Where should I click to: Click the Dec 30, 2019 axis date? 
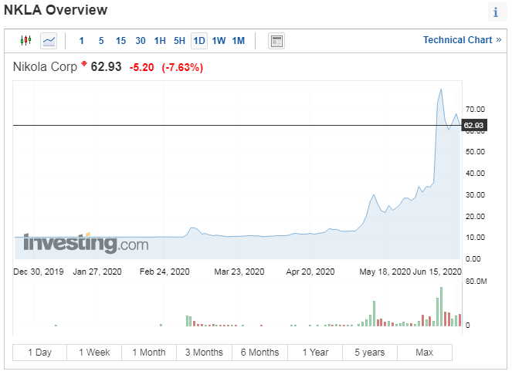click(x=39, y=272)
